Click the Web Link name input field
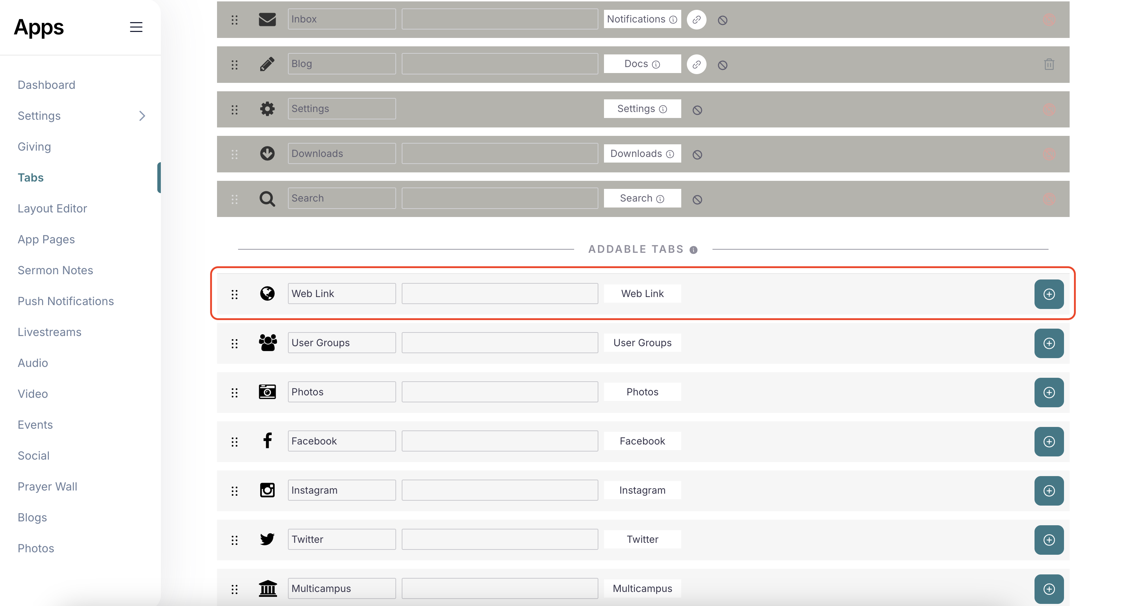The image size is (1123, 606). 341,294
